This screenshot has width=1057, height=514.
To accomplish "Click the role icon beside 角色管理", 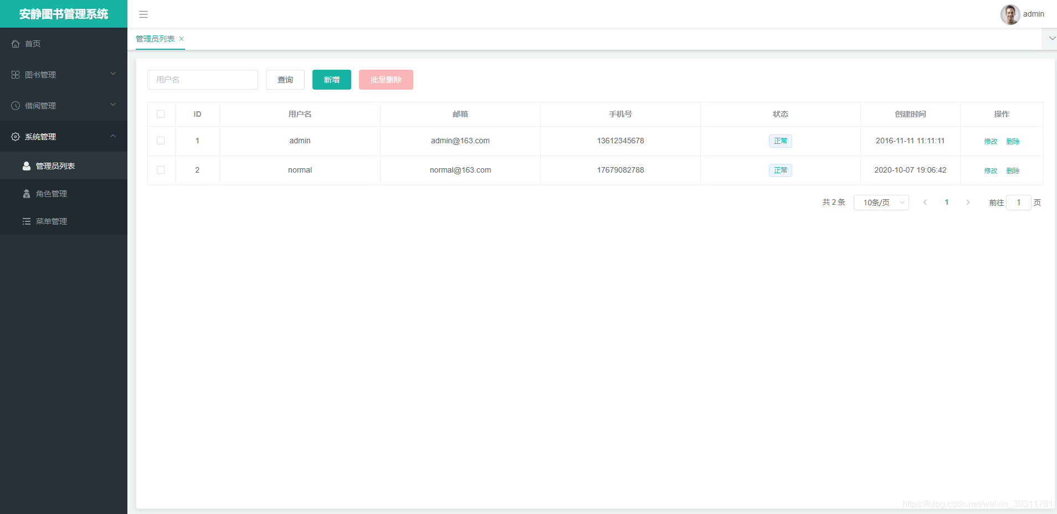I will point(27,194).
